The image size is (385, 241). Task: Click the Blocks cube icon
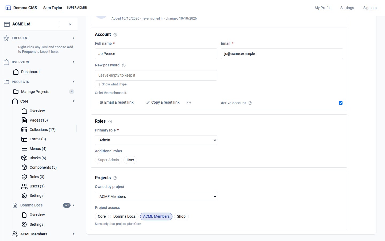coord(24,158)
